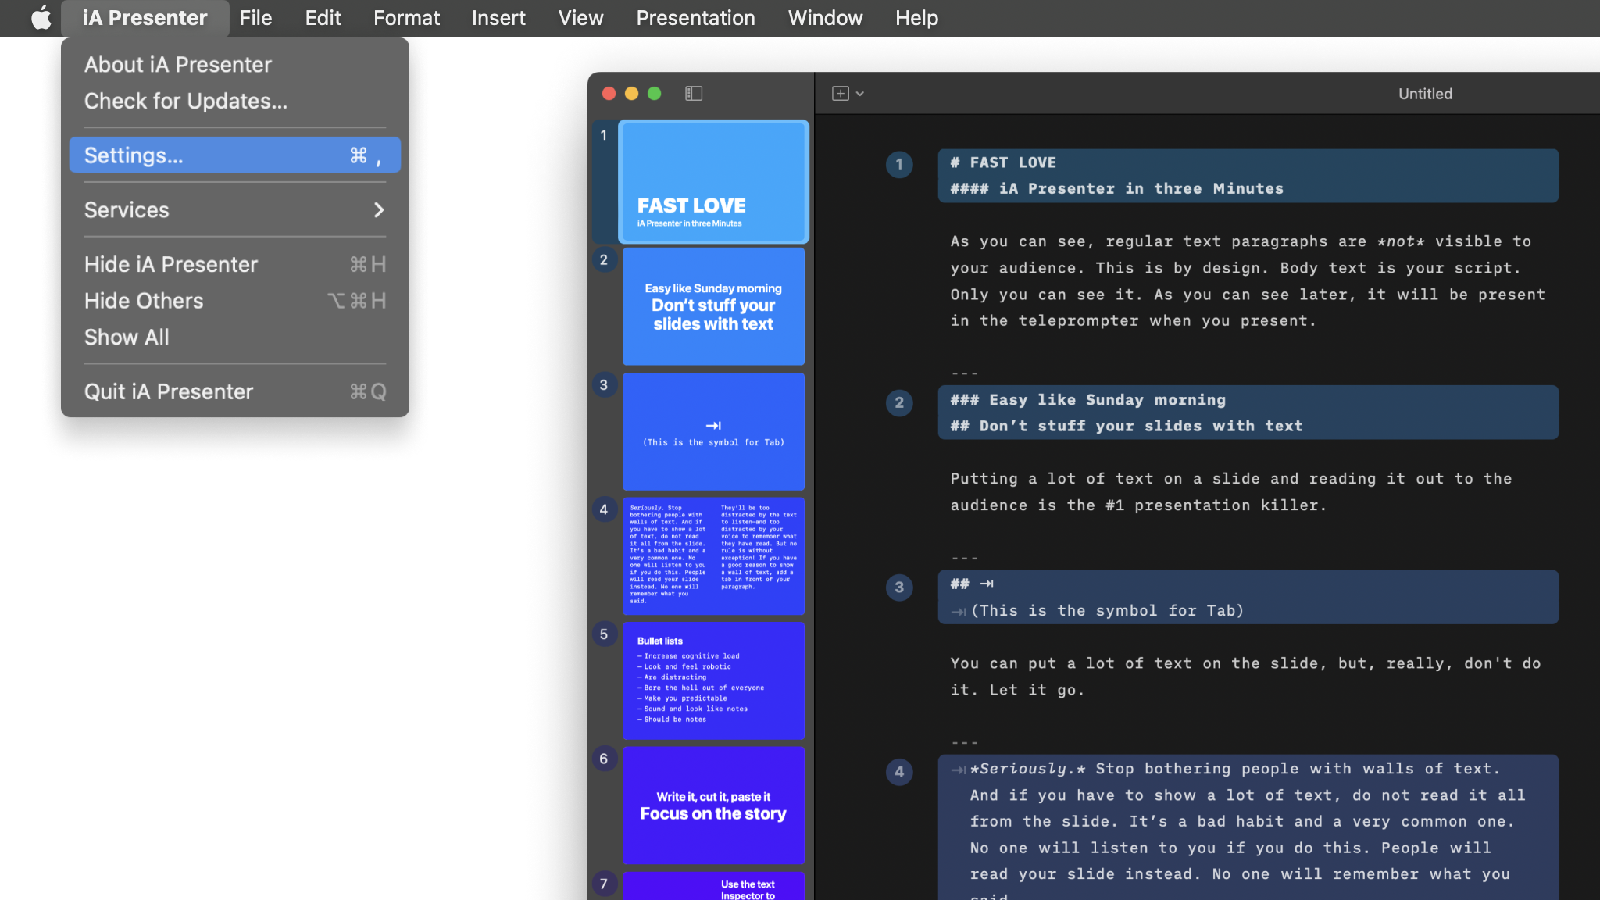Image resolution: width=1600 pixels, height=900 pixels.
Task: Select the Don't stuff your slides thumbnail
Action: tap(713, 306)
